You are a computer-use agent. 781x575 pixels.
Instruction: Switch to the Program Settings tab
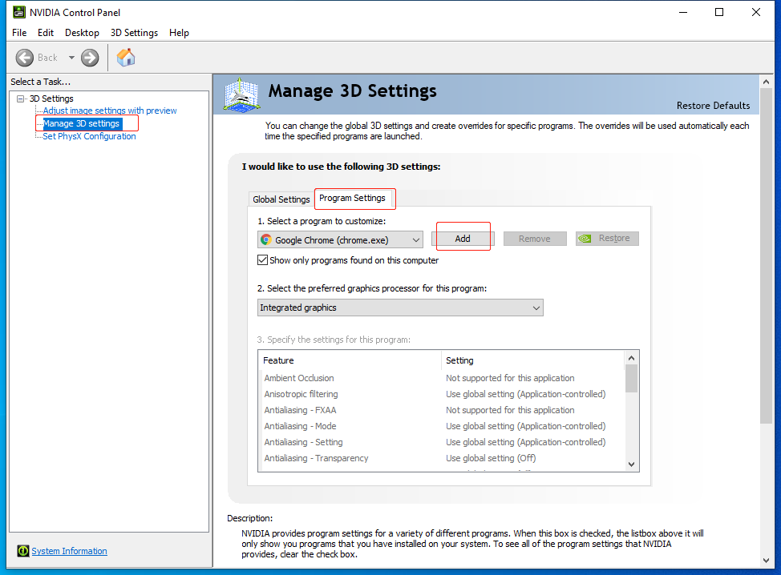coord(352,198)
